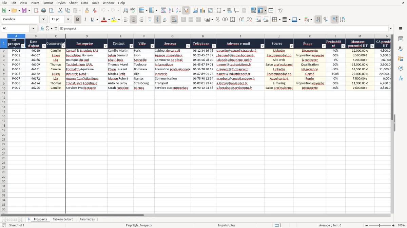Open the Ville column filter dropdown

point(152,46)
